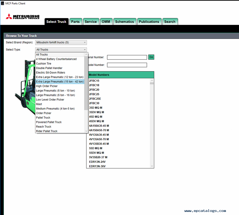Pick Powered Pallet Truck option
Screen dimensions: 239x215
[x=60, y=122]
